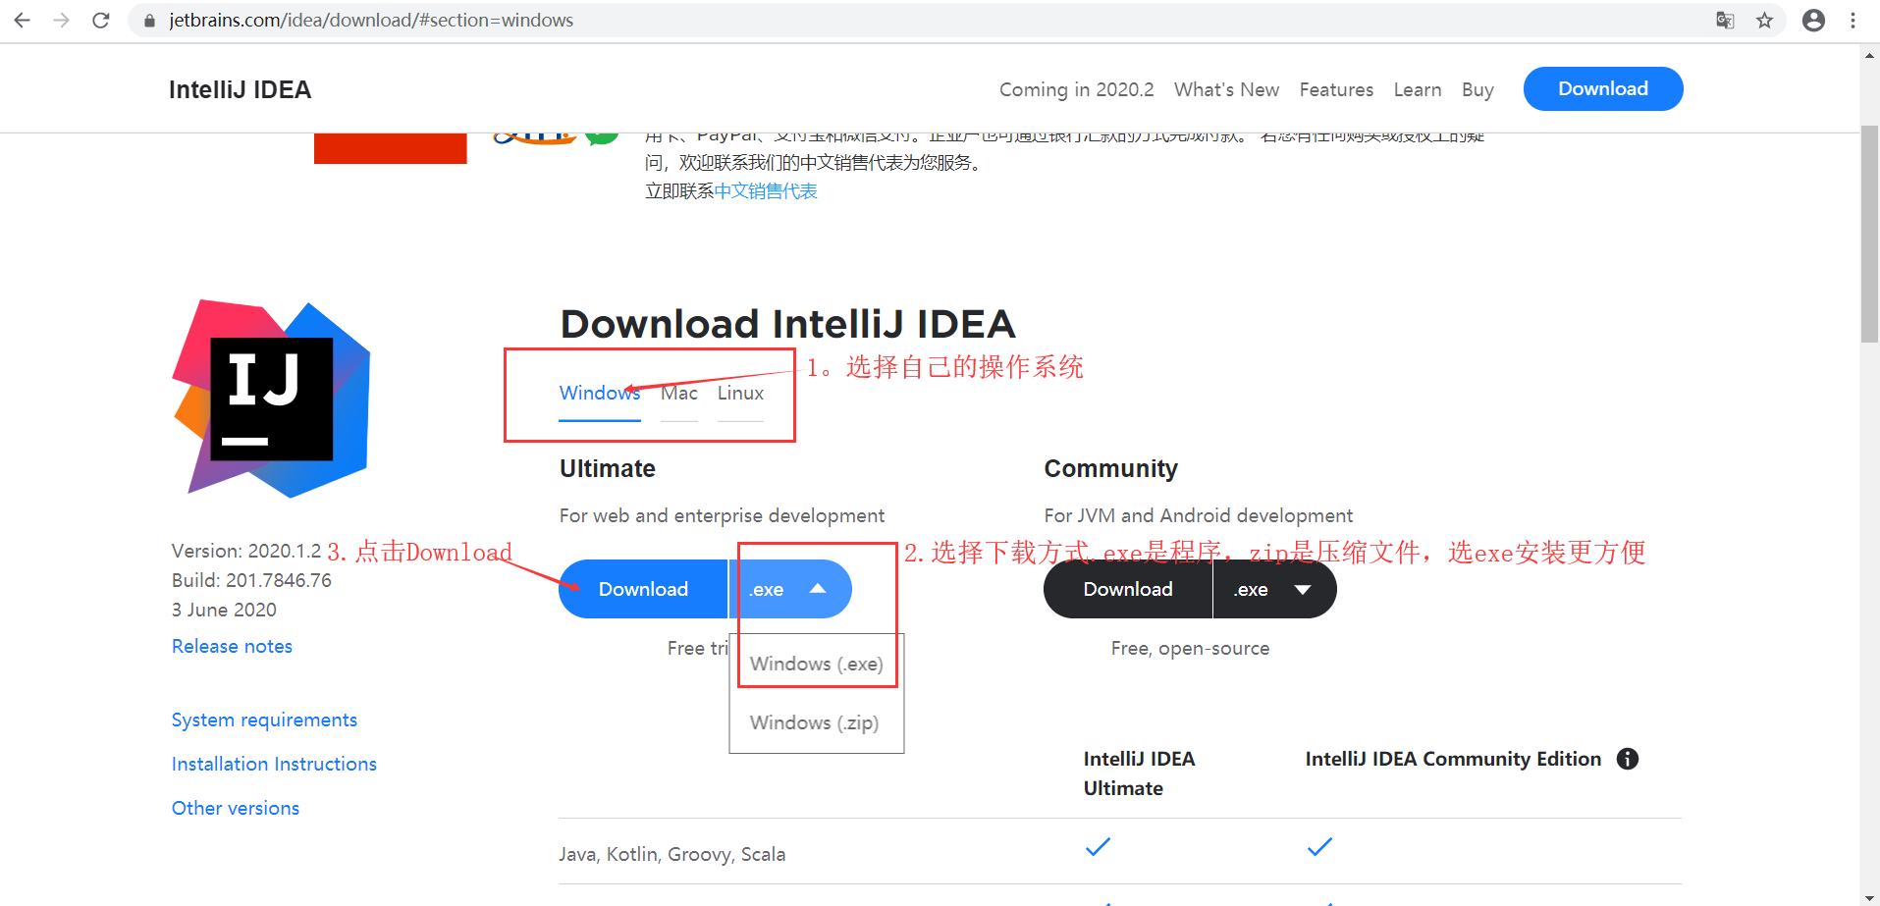
Task: Click For JVM and Android development text
Action: (x=1198, y=515)
